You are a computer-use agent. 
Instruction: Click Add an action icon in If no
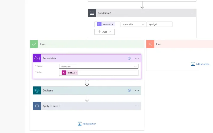pos(193,64)
